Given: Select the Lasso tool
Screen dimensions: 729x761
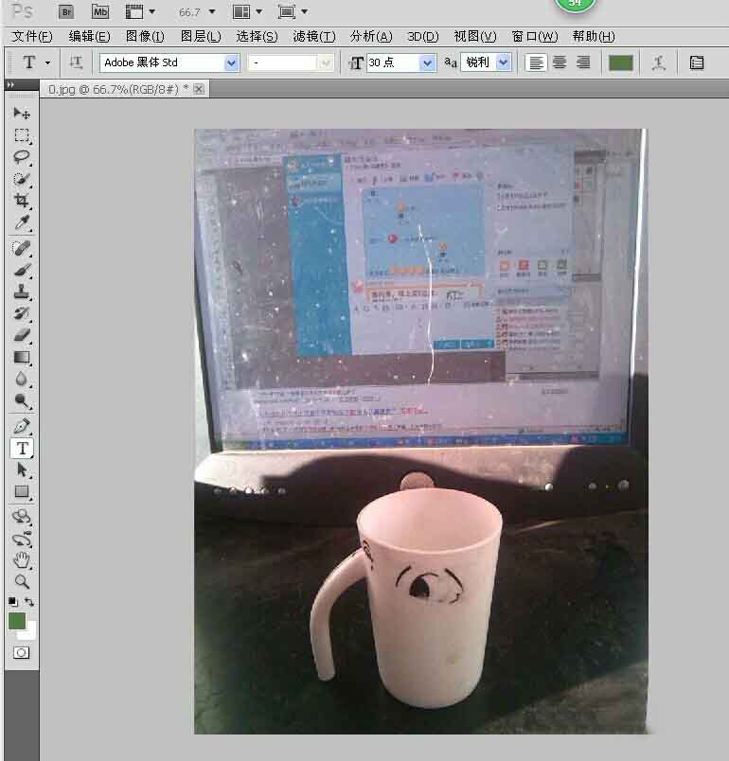Looking at the screenshot, I should [22, 157].
